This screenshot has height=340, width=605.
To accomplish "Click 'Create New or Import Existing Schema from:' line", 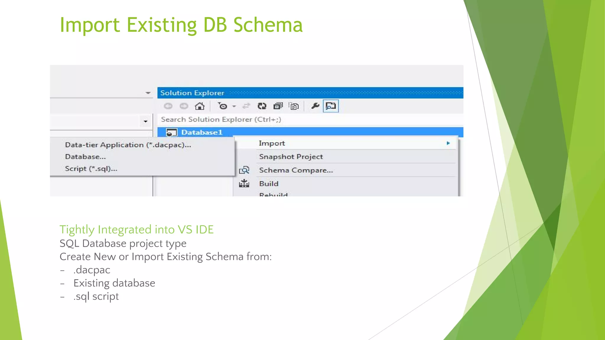I will point(165,257).
